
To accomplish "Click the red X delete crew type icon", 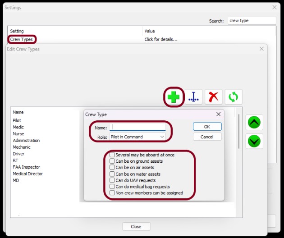I will tap(214, 97).
